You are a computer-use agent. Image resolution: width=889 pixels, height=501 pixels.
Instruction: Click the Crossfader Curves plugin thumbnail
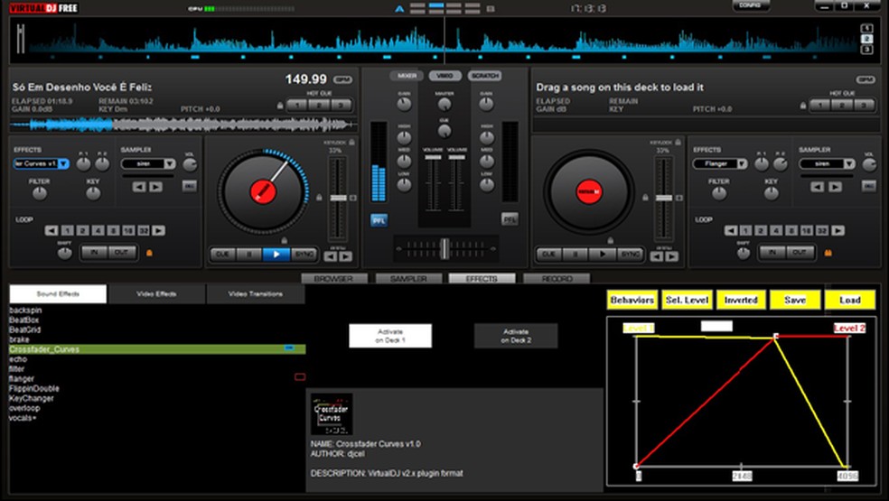[x=332, y=414]
